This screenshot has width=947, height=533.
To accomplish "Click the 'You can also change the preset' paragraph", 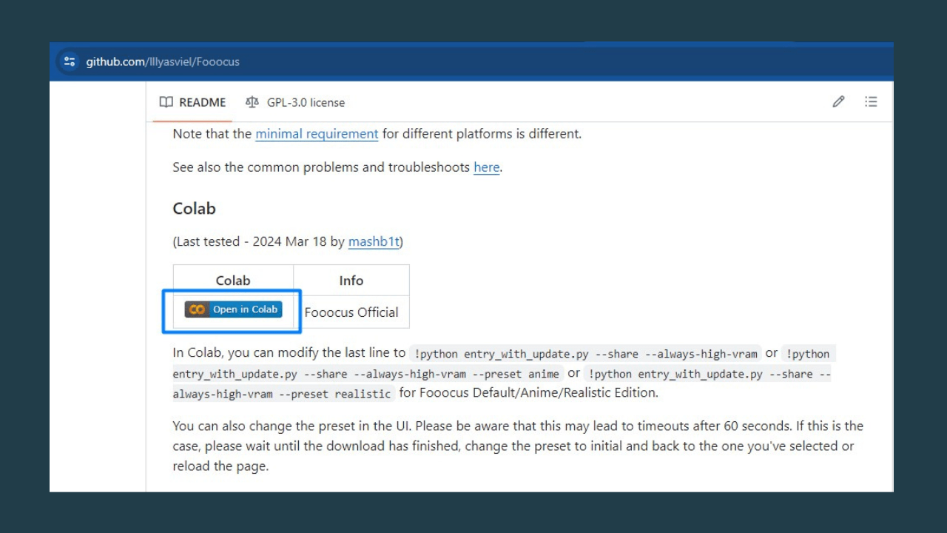I will pos(518,446).
